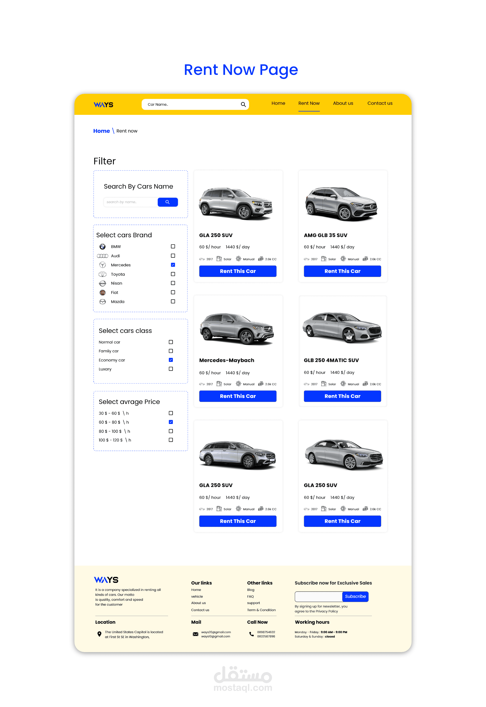
Task: Click the Mercedes-Maybach car thumbnail
Action: point(237,329)
